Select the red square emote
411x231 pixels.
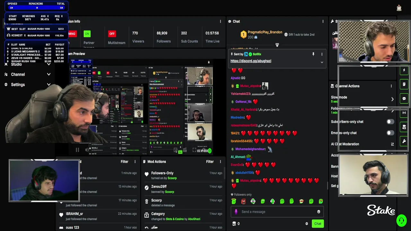[243, 201]
